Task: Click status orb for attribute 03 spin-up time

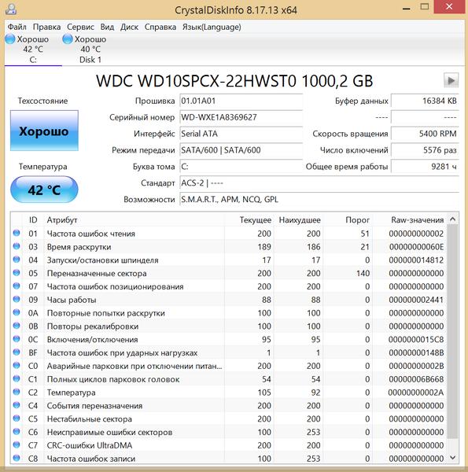Action: [x=17, y=246]
